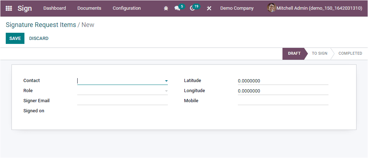Click the Signer Email label
This screenshot has height=158, width=368.
pos(36,101)
